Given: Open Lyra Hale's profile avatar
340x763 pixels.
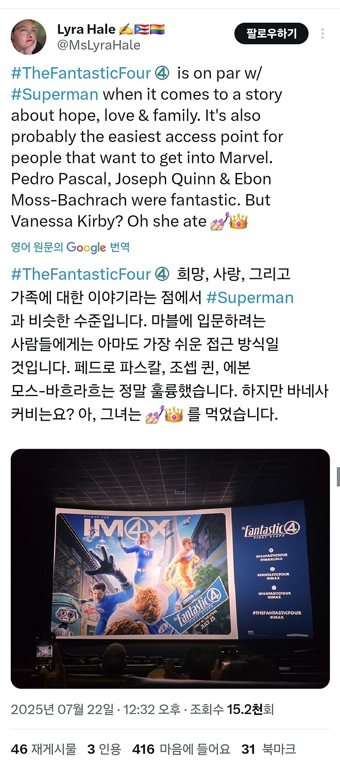Looking at the screenshot, I should (x=28, y=37).
